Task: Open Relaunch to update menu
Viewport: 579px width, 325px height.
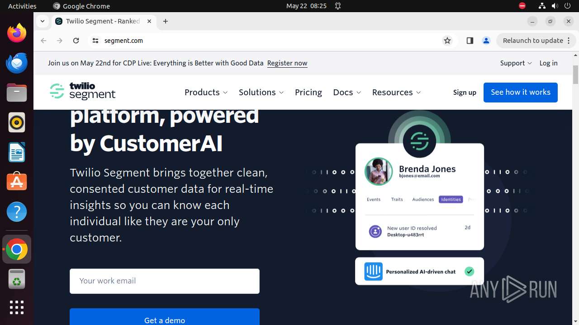Action: (x=536, y=41)
